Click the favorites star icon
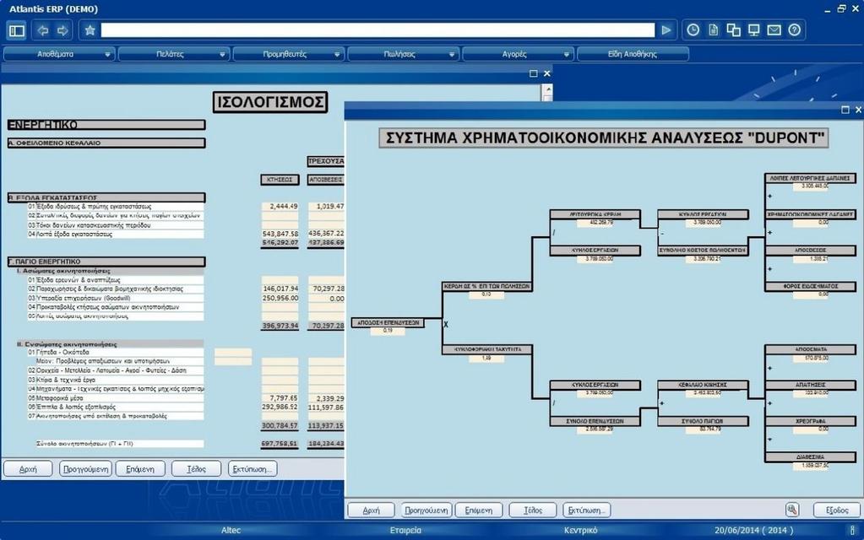Screen dimensions: 864x540 90,30
